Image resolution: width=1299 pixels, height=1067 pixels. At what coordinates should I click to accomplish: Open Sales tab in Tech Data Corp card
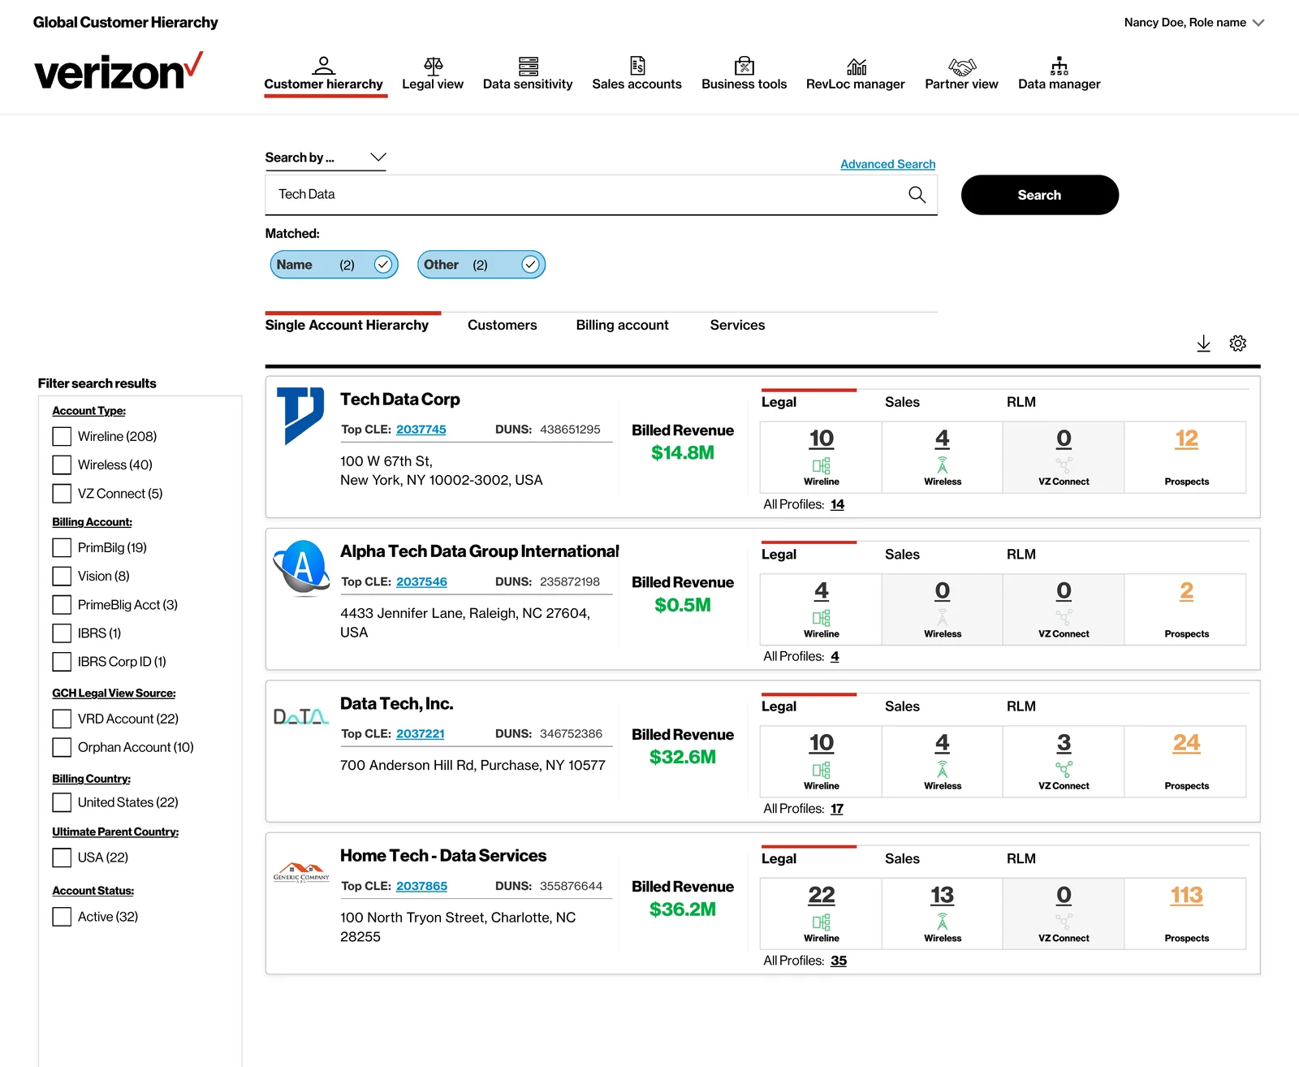click(x=903, y=403)
